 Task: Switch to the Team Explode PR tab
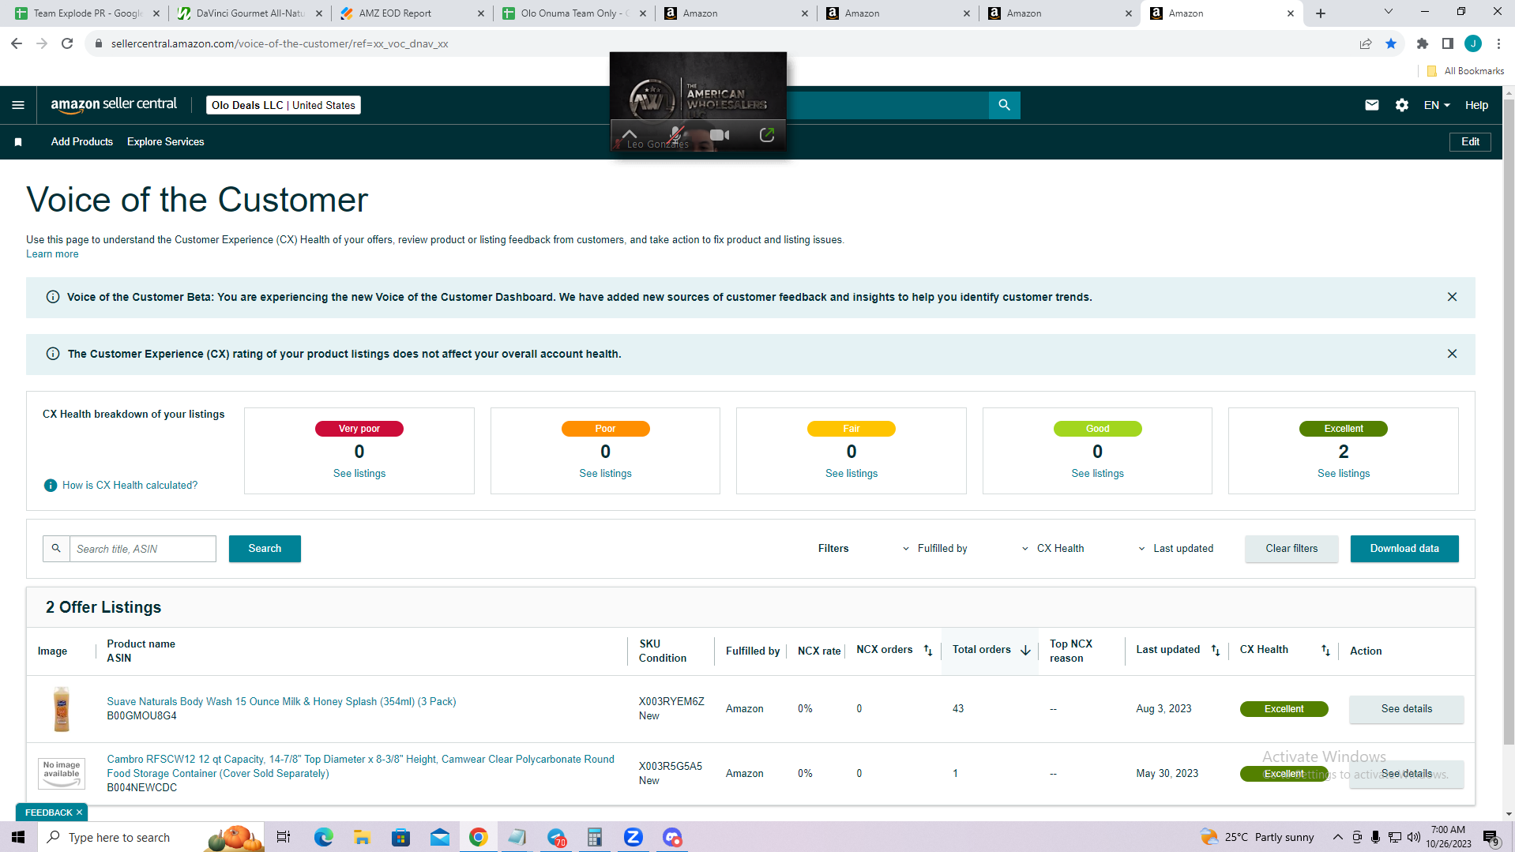coord(87,13)
